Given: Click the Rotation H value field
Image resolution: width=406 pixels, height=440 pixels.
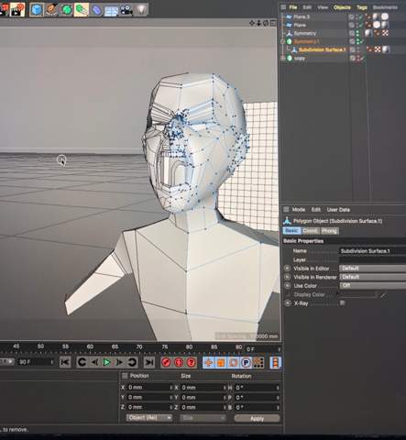Looking at the screenshot, I should (x=257, y=388).
